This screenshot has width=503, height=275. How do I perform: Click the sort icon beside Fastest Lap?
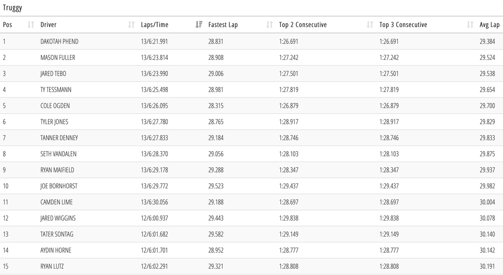point(270,25)
